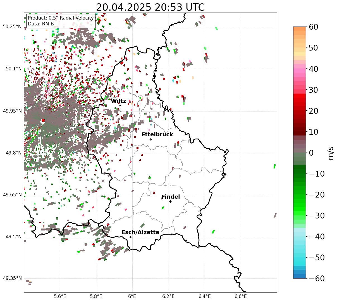Click the Wiltz station cross marker

(x=120, y=106)
